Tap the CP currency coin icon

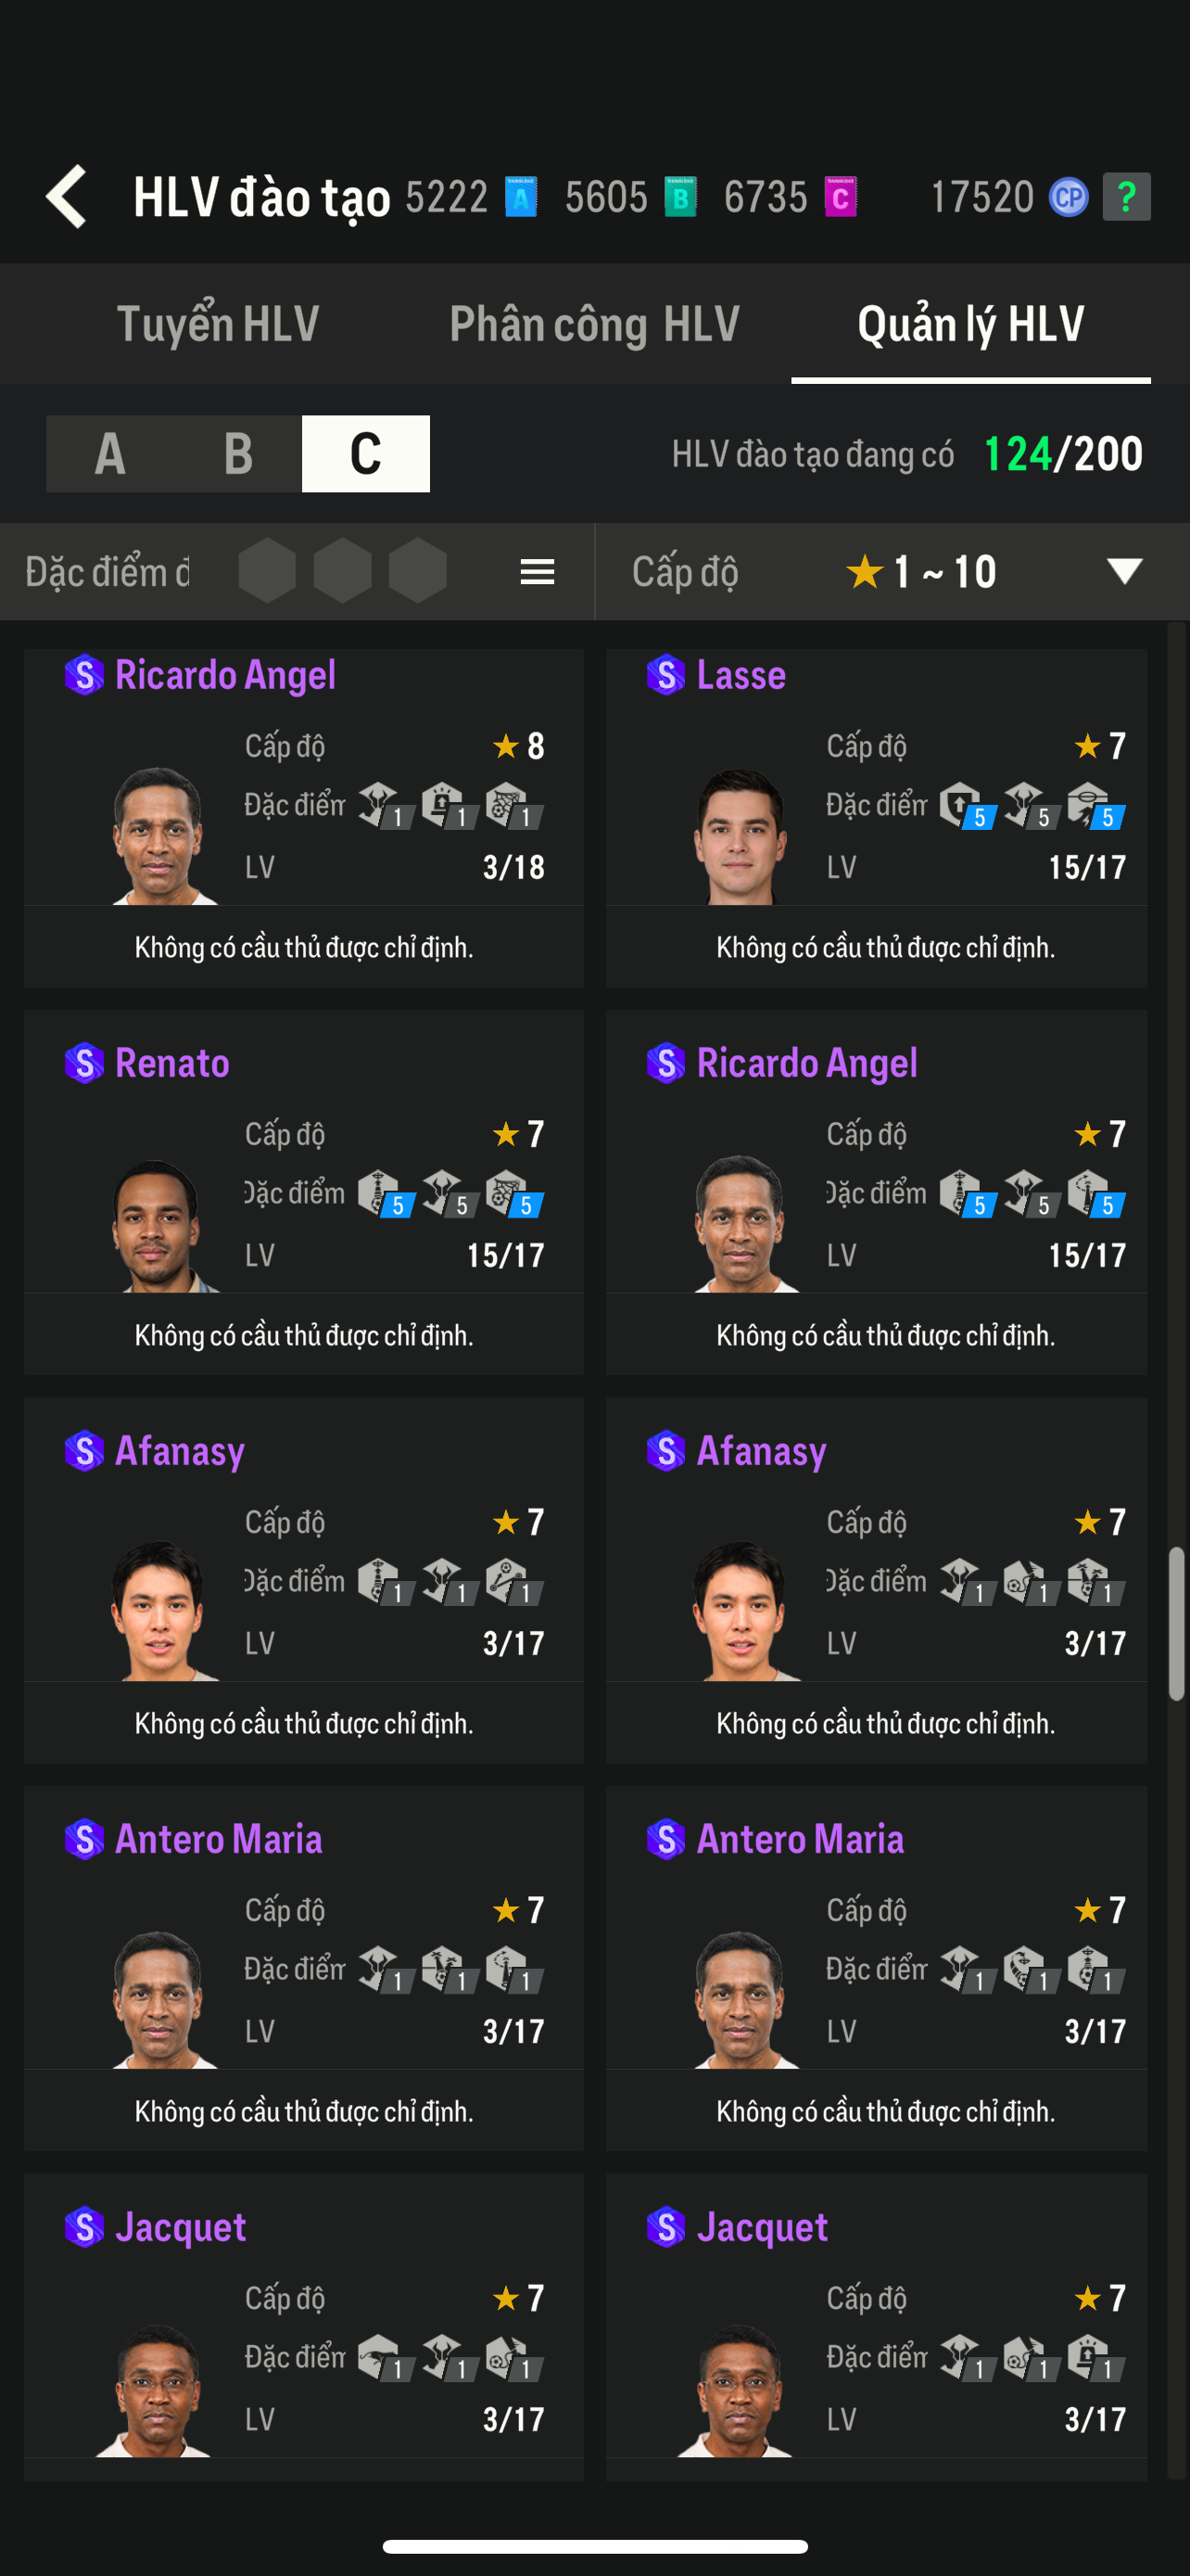coord(1068,196)
